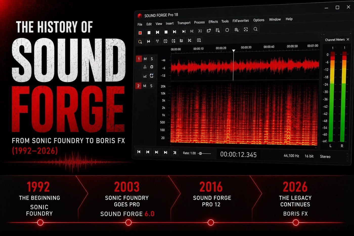
Task: Click the white magnifier search icon in top toolbar
Action: point(255,29)
